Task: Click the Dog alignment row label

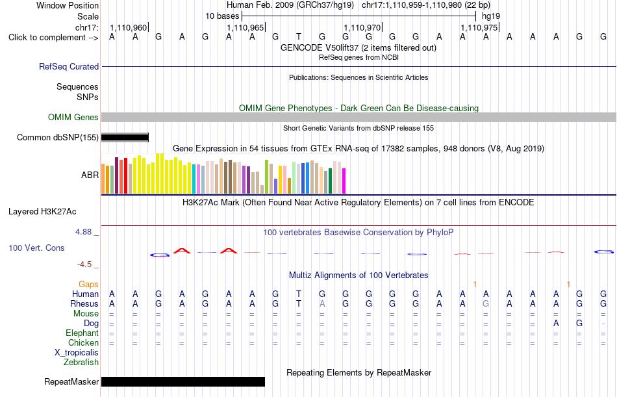Action: [x=92, y=324]
